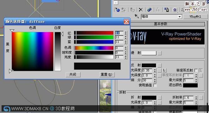
Task: Click spinner arrows for 折射率 1.6
Action: click(x=196, y=98)
